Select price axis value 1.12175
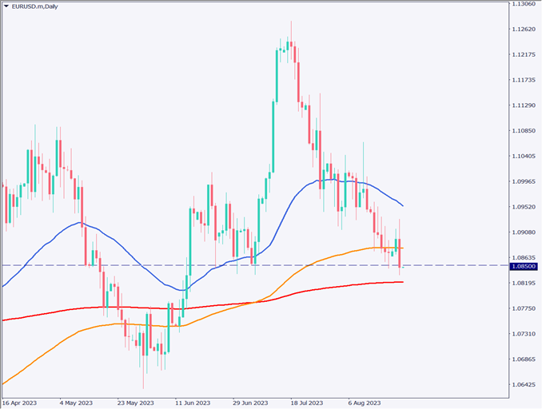Image resolution: width=542 pixels, height=409 pixels. click(524, 54)
